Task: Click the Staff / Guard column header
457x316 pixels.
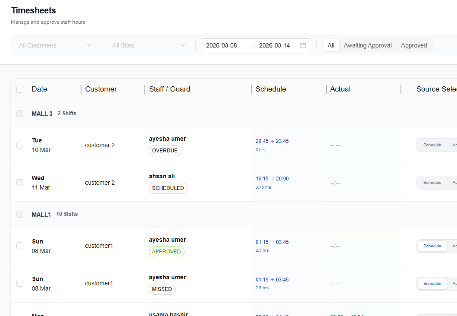Action: click(169, 89)
